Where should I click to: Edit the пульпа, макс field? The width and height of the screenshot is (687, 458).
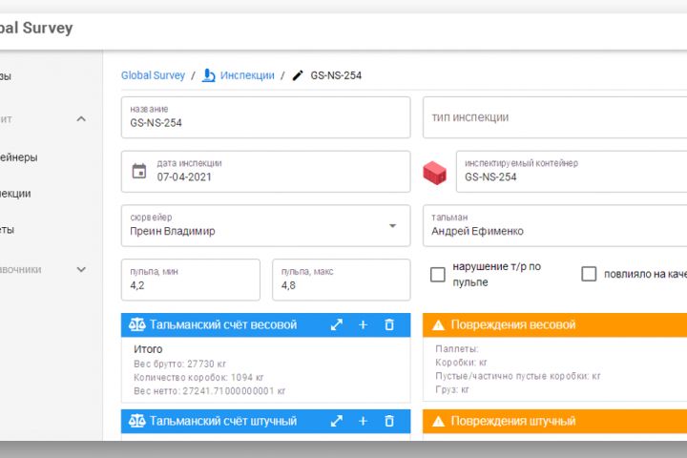[x=342, y=280]
